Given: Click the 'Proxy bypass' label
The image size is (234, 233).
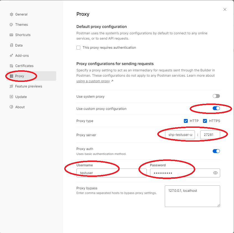Looking at the screenshot, I should (x=87, y=188).
